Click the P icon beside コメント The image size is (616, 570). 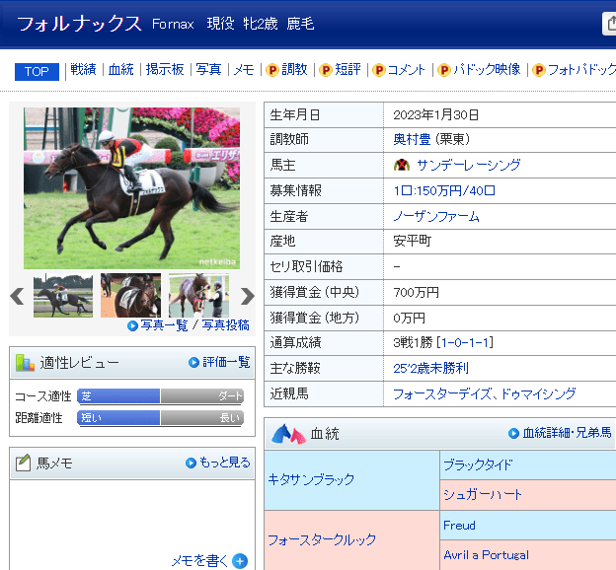click(379, 70)
